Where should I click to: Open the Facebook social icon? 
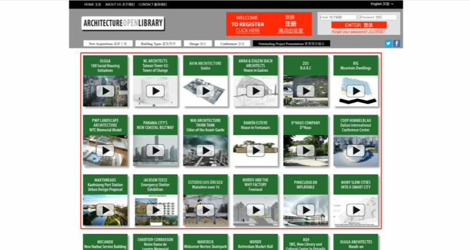[397, 43]
